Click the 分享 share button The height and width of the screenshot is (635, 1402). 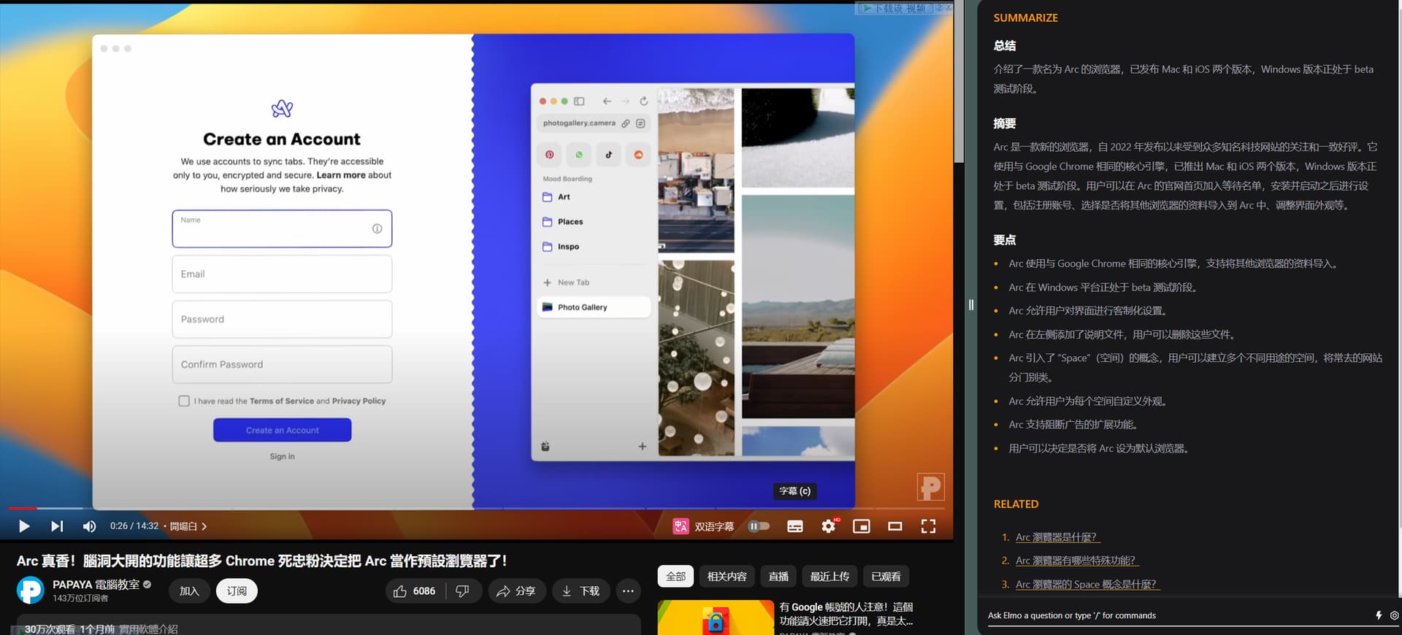point(516,591)
